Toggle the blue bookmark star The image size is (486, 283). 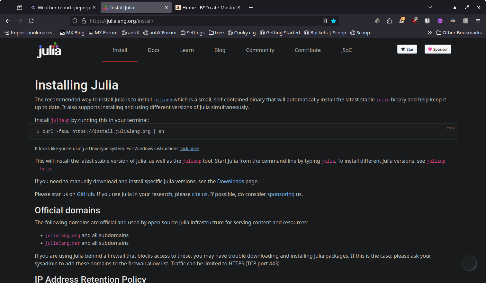point(334,21)
